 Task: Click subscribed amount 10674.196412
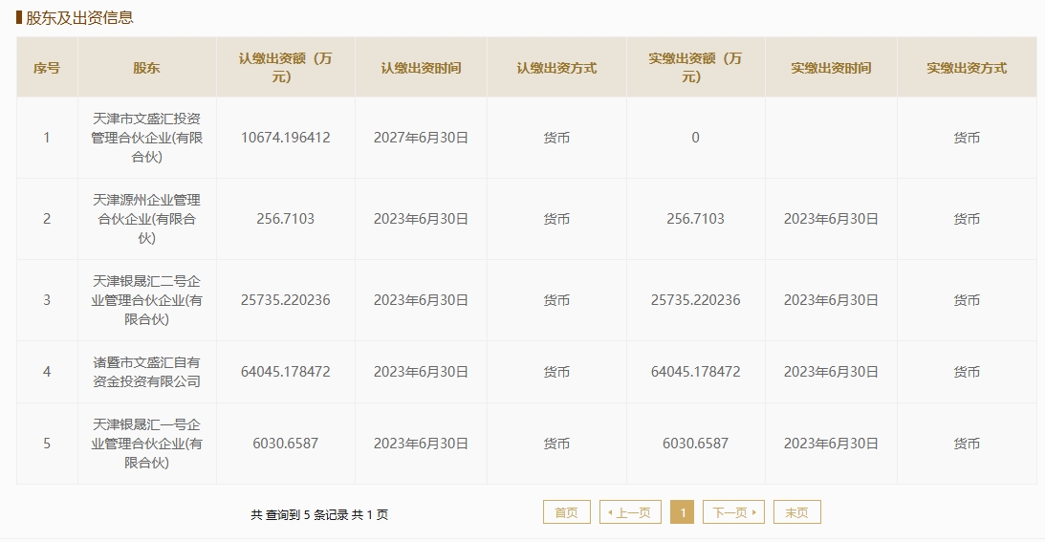(285, 138)
